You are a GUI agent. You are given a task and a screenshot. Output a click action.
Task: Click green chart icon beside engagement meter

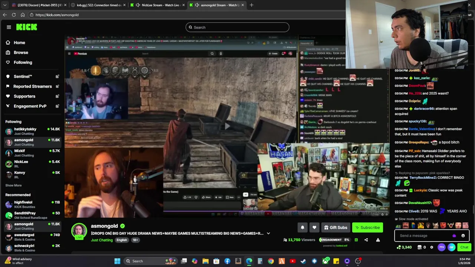pyautogui.click(x=356, y=240)
